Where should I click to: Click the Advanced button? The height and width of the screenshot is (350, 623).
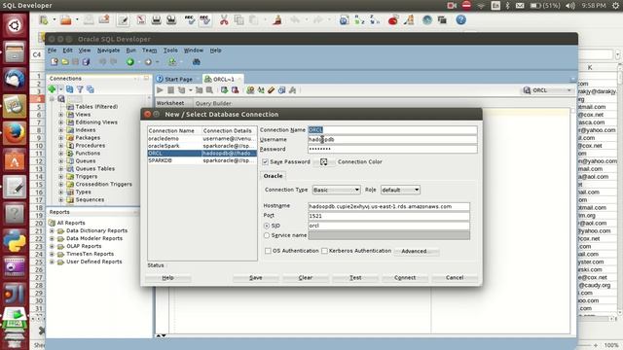tap(416, 251)
